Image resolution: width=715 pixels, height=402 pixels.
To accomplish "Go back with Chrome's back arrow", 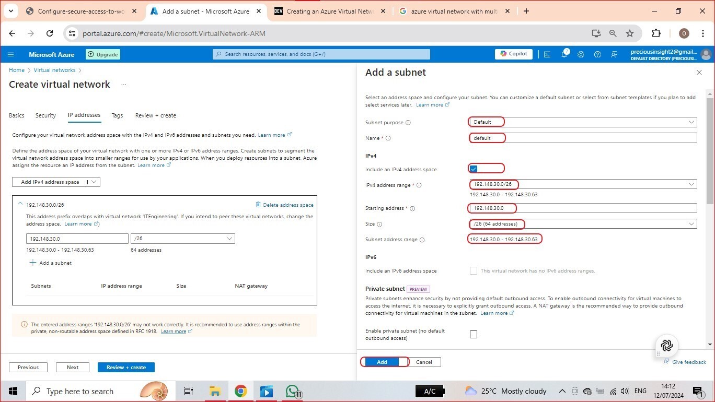I will tap(12, 33).
